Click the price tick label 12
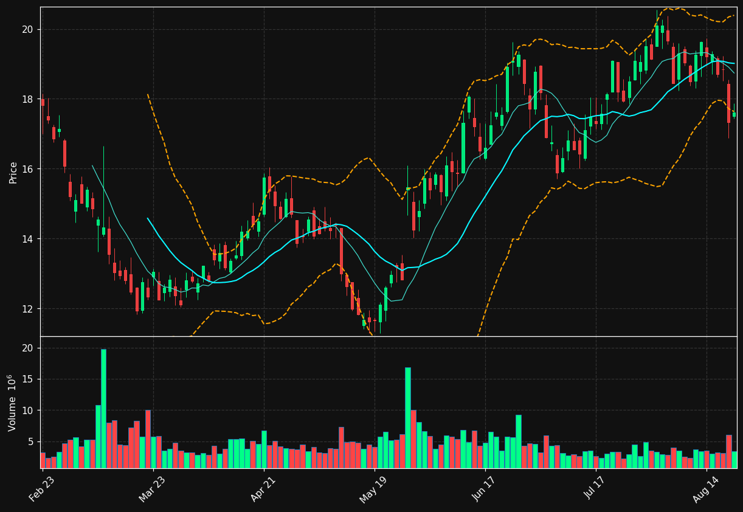 pyautogui.click(x=27, y=309)
